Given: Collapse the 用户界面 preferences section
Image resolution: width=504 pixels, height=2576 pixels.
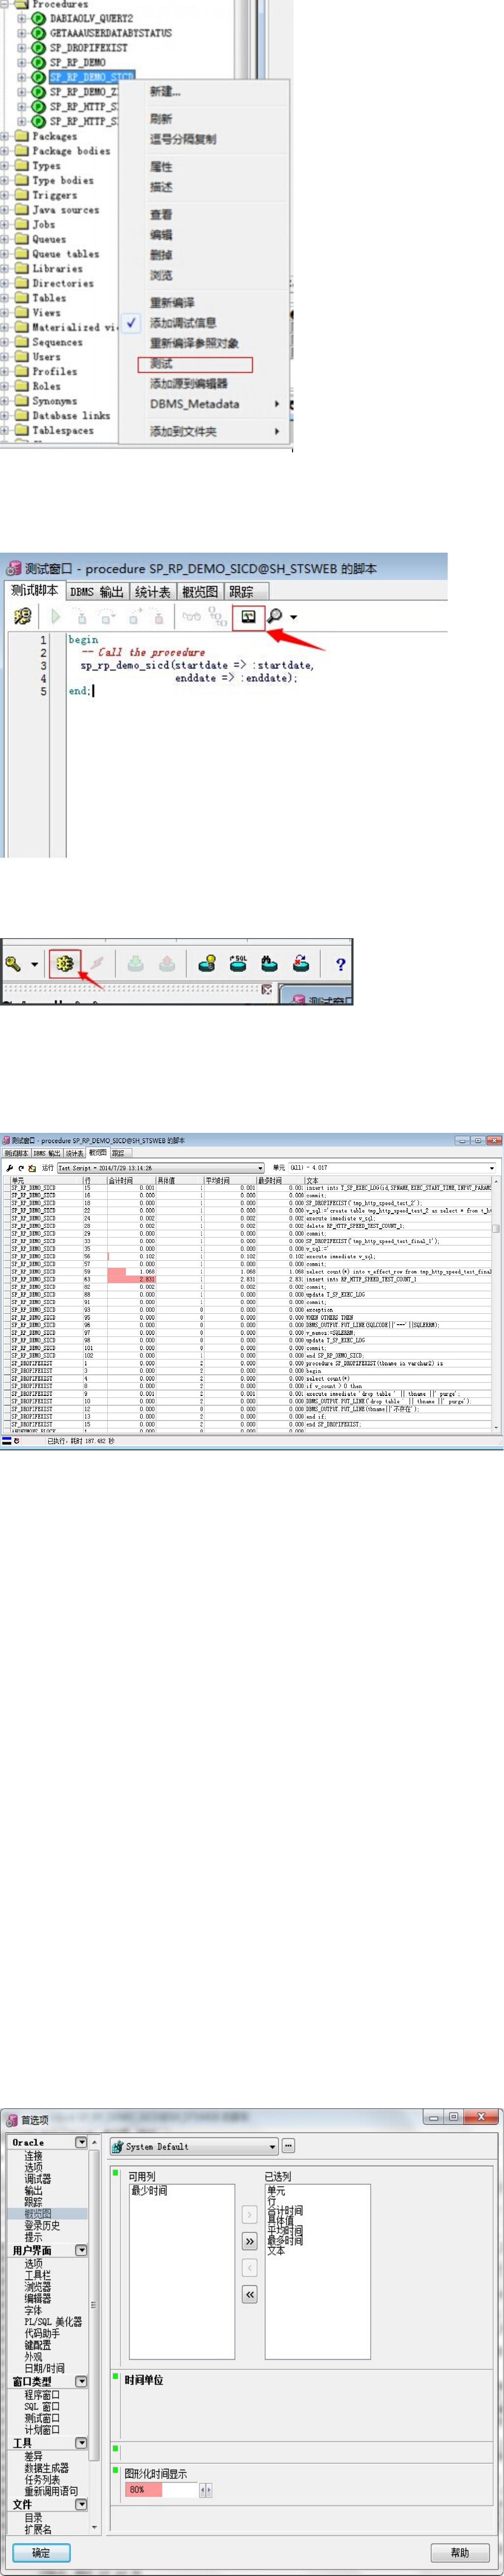Looking at the screenshot, I should point(81,2250).
